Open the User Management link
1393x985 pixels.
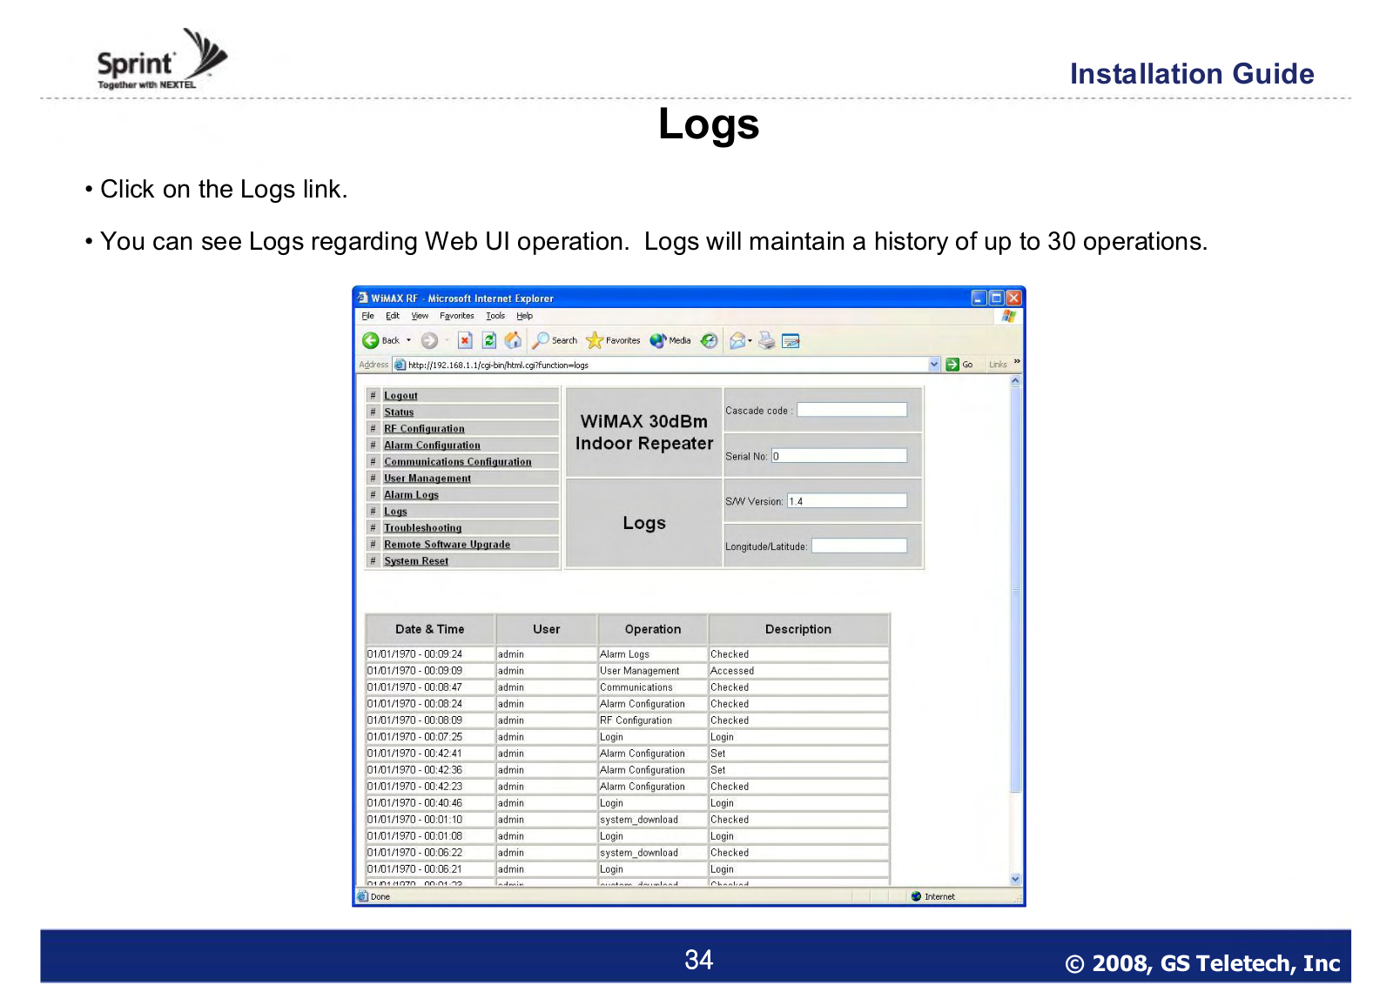point(427,479)
